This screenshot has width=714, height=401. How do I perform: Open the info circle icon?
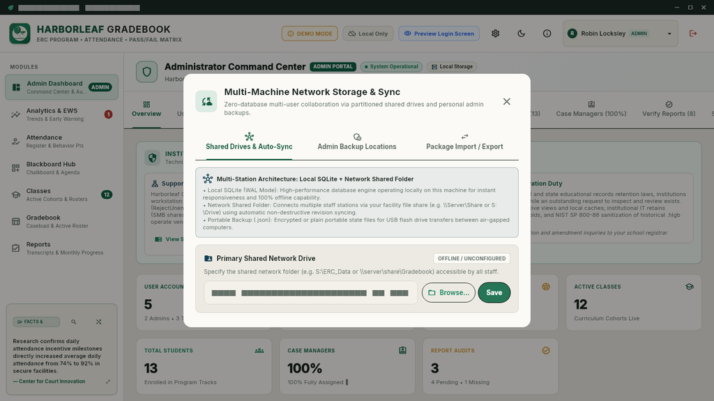(x=547, y=33)
